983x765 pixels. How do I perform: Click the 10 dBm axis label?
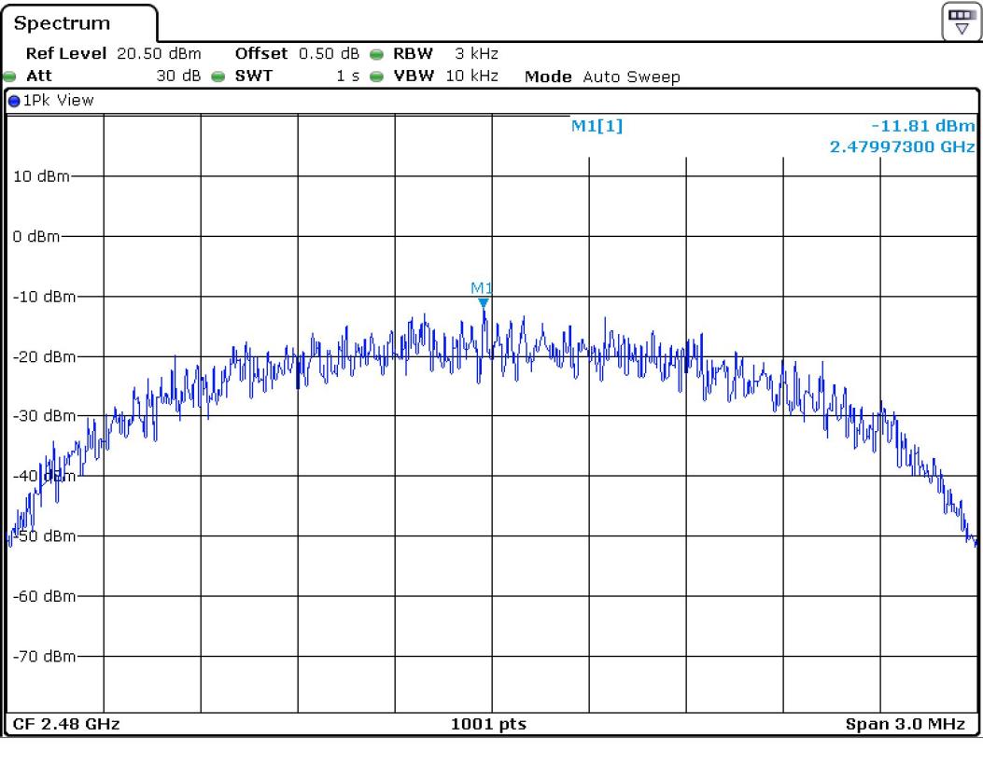click(41, 176)
